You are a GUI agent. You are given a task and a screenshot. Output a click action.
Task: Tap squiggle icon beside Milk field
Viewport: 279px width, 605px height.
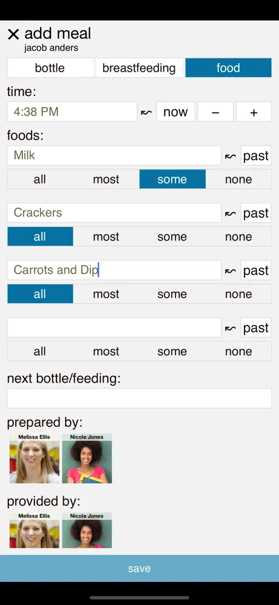[x=230, y=156]
